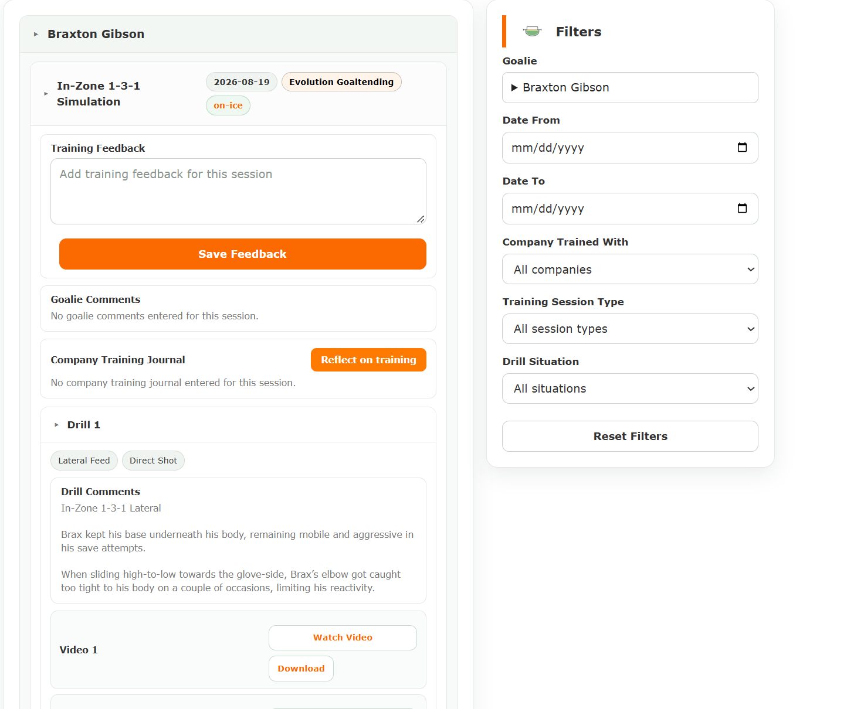Click the 2026-08-19 date badge

[242, 82]
